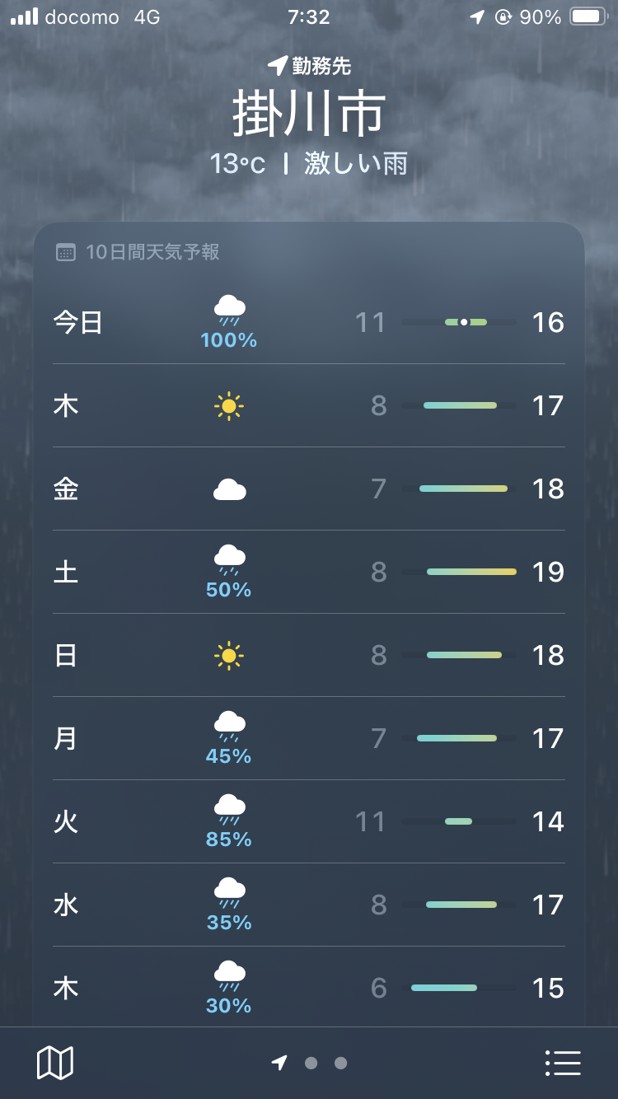This screenshot has width=618, height=1099.
Task: Tap the current location page indicator arrow
Action: 279,1063
